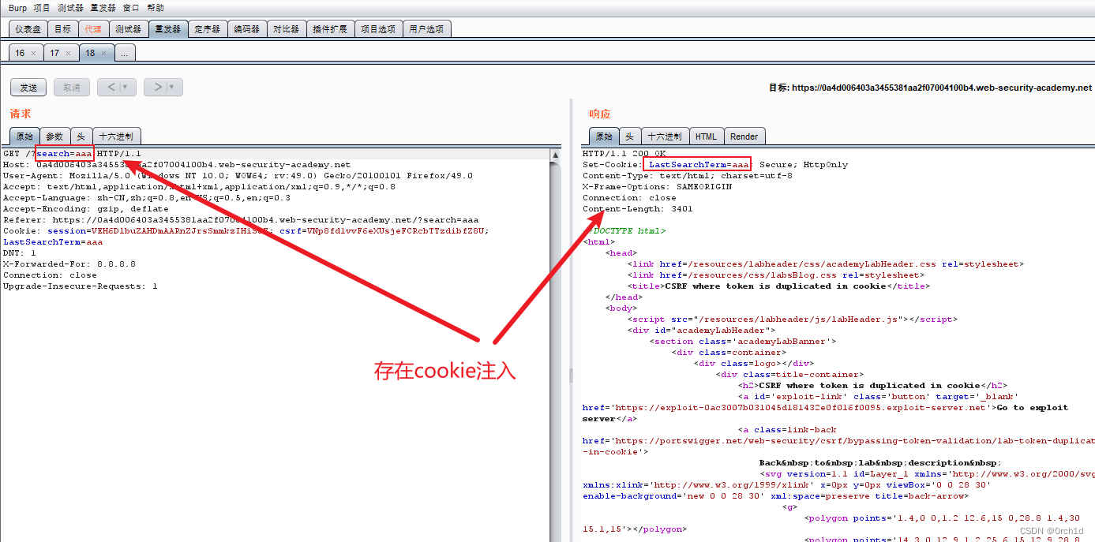This screenshot has height=542, width=1095.
Task: Add a new Repeater tab via ...
Action: coord(125,54)
